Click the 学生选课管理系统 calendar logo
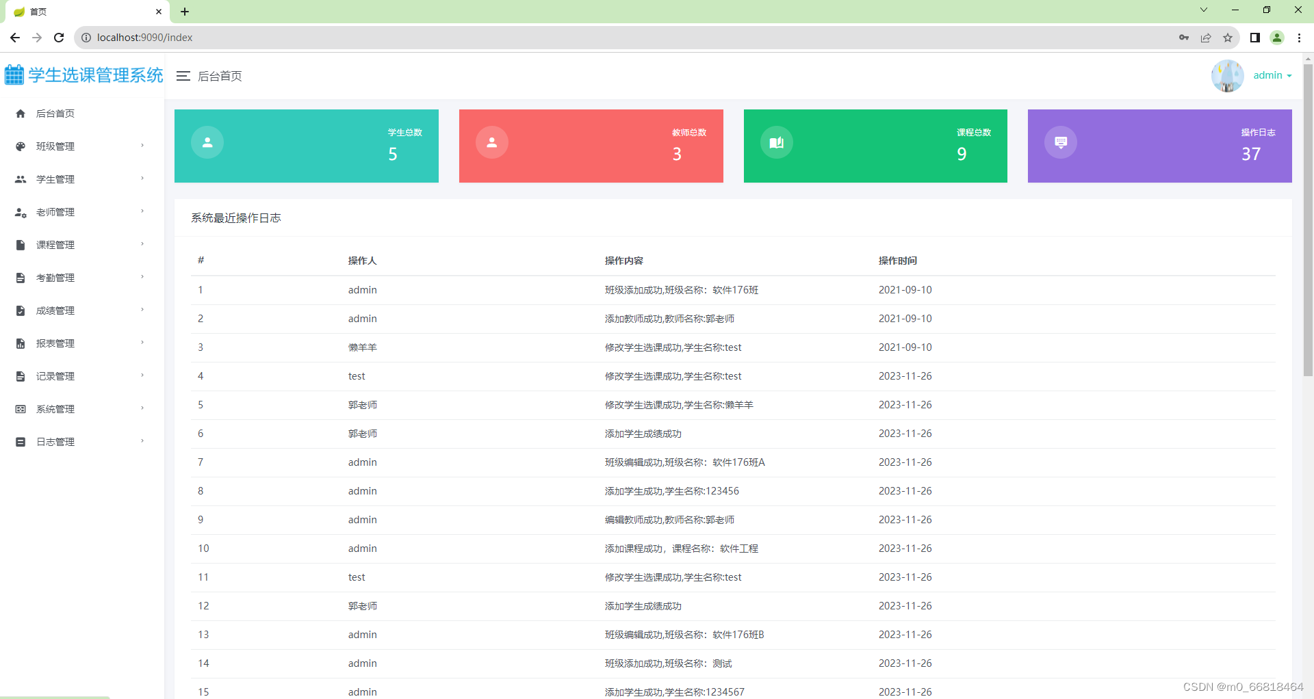This screenshot has height=699, width=1314. [x=13, y=75]
